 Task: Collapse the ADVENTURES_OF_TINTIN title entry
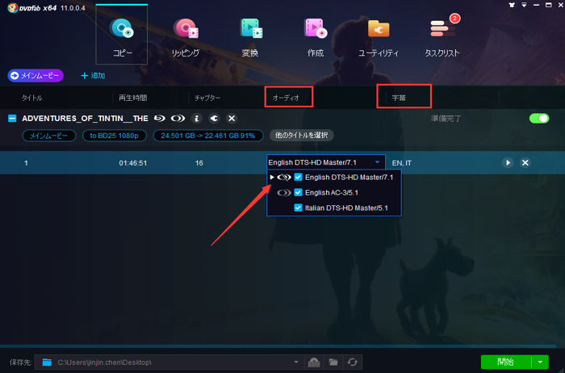(12, 118)
